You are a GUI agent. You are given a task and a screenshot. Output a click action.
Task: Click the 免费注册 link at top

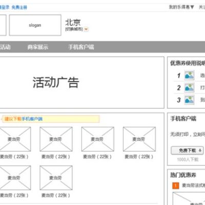tap(19, 7)
